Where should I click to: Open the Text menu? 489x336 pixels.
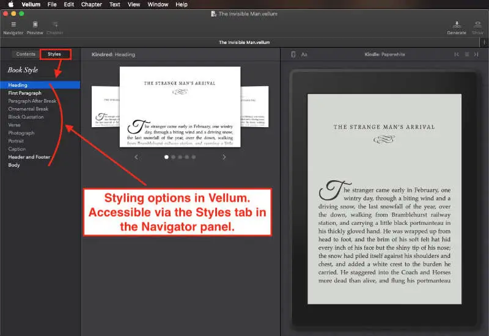tap(115, 4)
